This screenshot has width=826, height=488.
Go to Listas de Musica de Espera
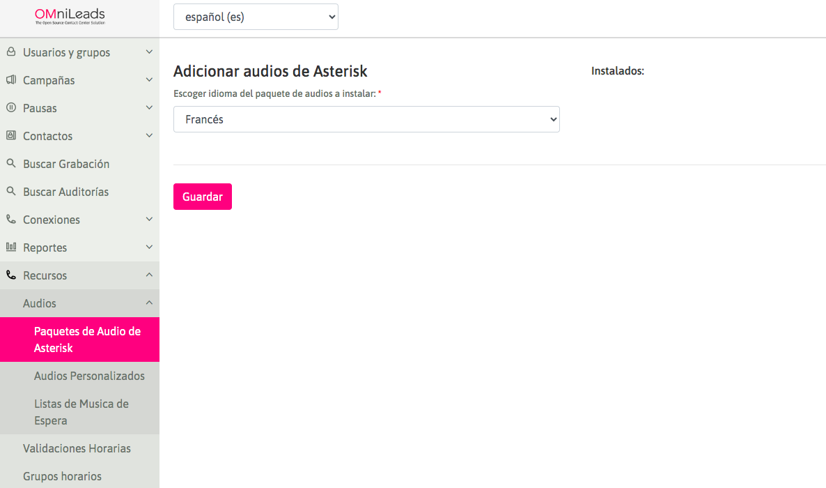(81, 412)
